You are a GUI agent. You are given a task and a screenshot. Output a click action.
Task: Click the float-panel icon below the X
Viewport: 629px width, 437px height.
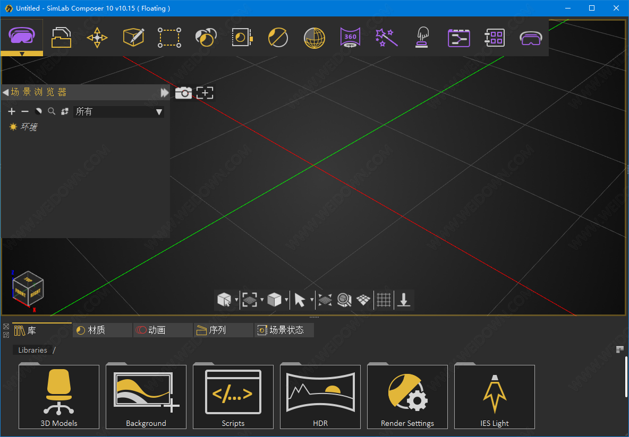6,335
